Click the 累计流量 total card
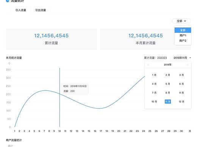This screenshot has height=147, width=197. [x=52, y=39]
